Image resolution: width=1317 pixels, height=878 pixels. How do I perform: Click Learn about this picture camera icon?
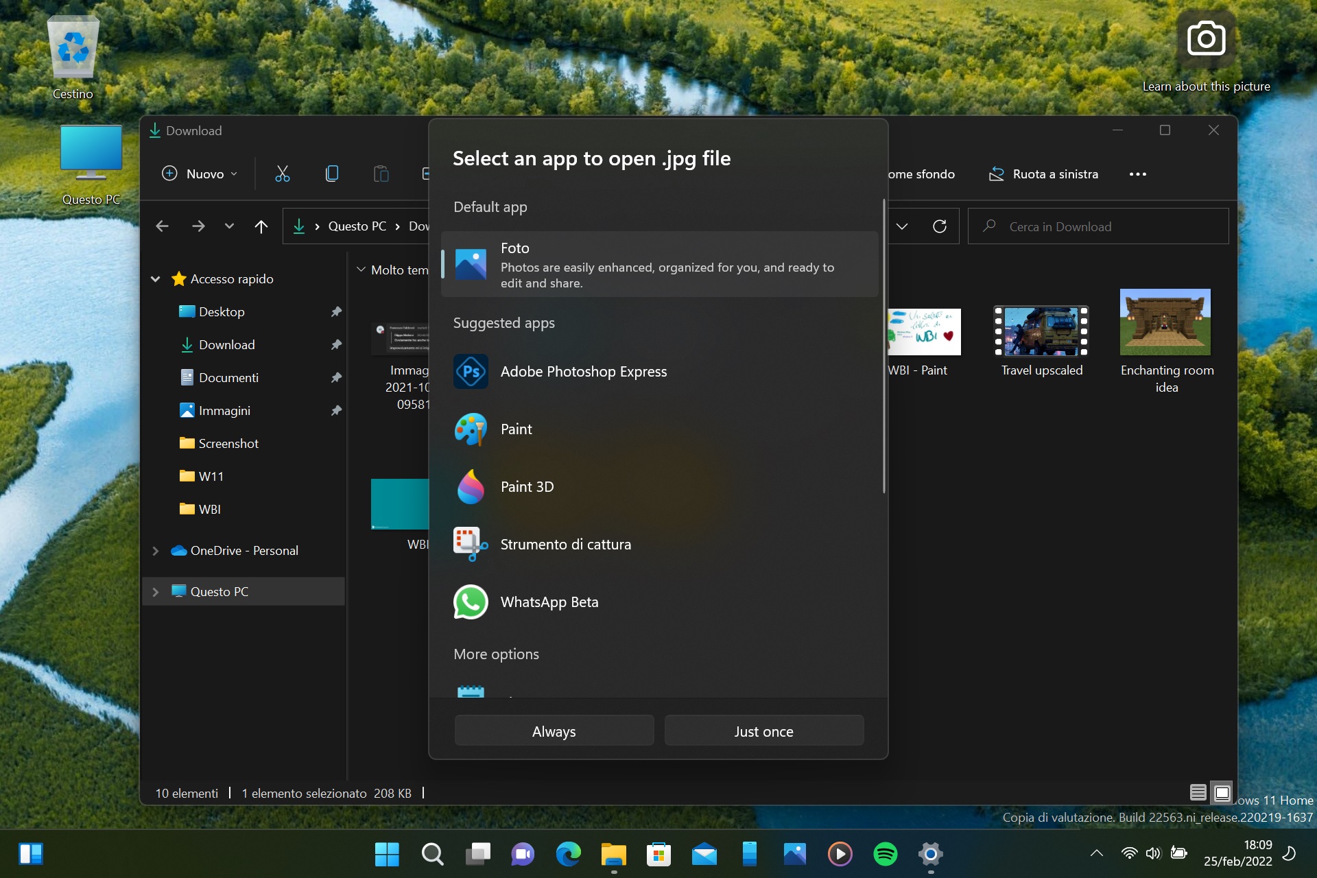(x=1206, y=38)
